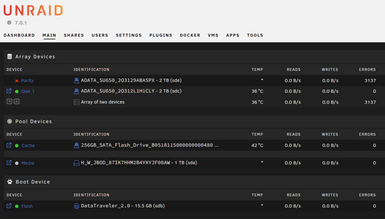385x219 pixels.
Task: Click the Boot Device paw icon
Action: (10, 182)
